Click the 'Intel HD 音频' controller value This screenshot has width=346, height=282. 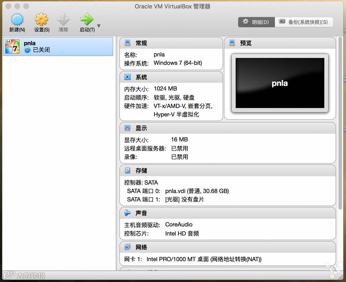point(182,233)
